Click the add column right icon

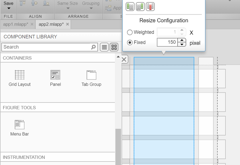click(140, 7)
